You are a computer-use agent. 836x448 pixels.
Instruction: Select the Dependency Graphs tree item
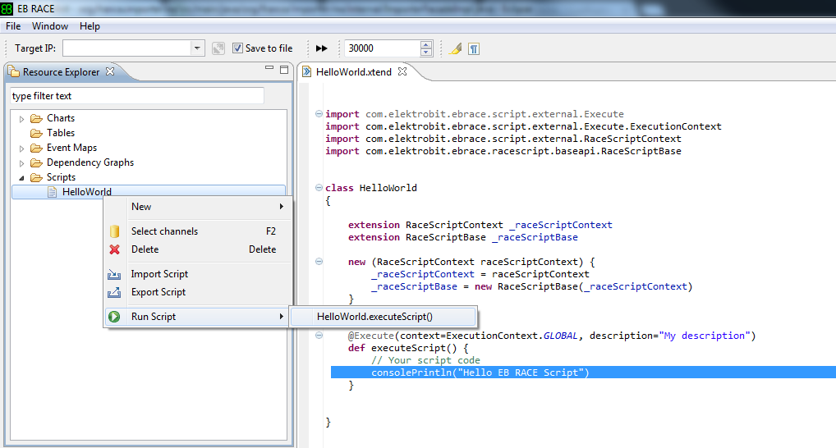(x=90, y=162)
